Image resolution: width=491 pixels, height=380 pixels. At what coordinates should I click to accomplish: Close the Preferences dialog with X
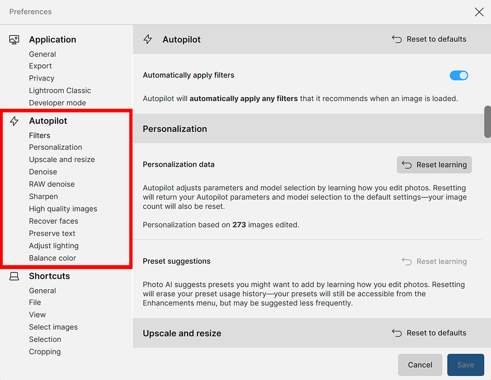[x=479, y=12]
